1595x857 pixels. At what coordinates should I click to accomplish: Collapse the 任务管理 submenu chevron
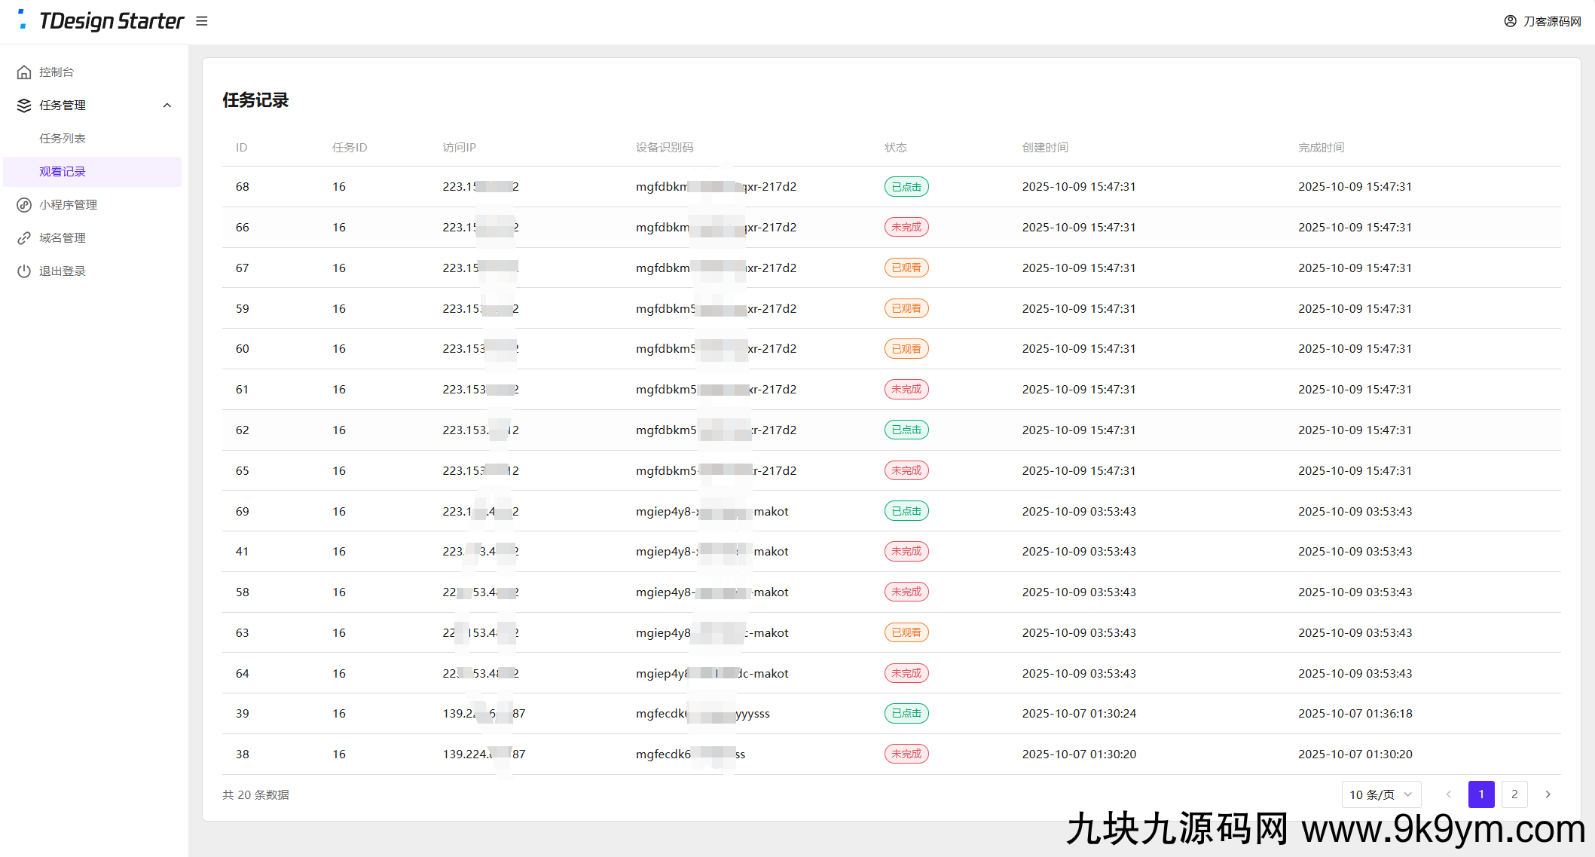(167, 106)
